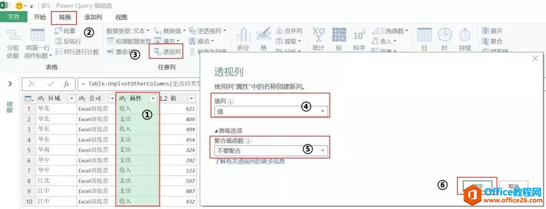Open the quick access toolbar dropdown arrow

[32, 6]
